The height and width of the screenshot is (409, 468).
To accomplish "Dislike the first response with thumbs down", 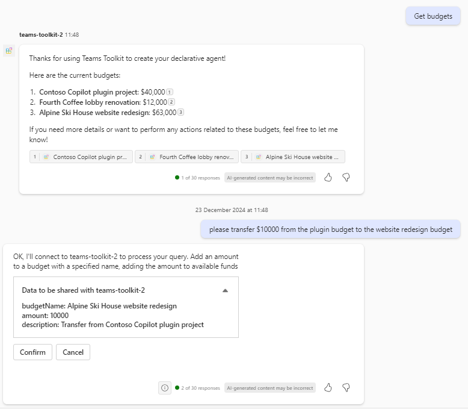I will [x=346, y=178].
